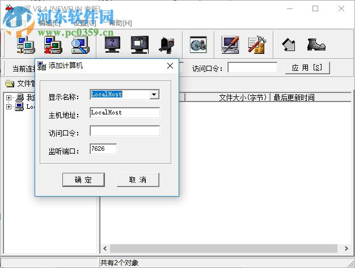Click the host address input field
This screenshot has width=355, height=268.
(x=125, y=113)
